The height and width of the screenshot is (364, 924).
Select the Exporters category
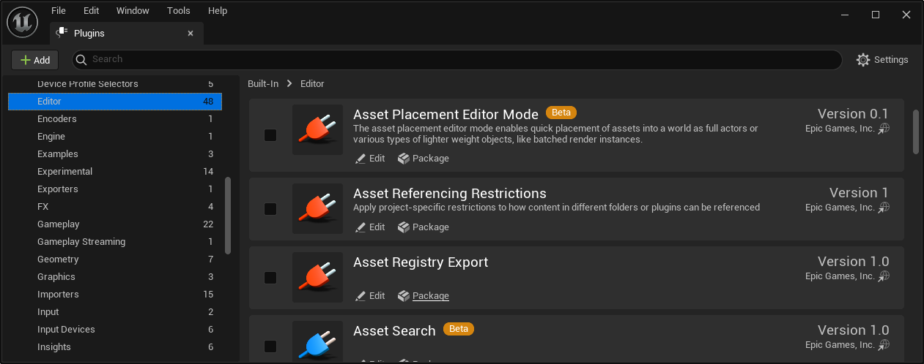(x=115, y=189)
